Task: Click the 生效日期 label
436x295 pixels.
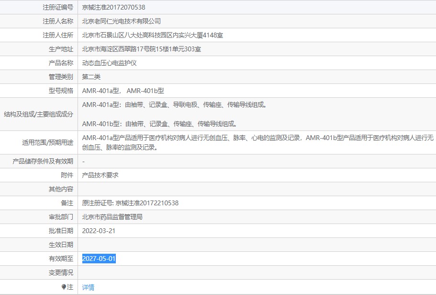Action: pos(61,245)
